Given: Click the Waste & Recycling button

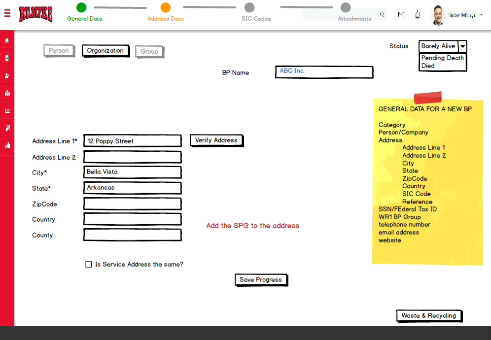Looking at the screenshot, I should click(429, 315).
